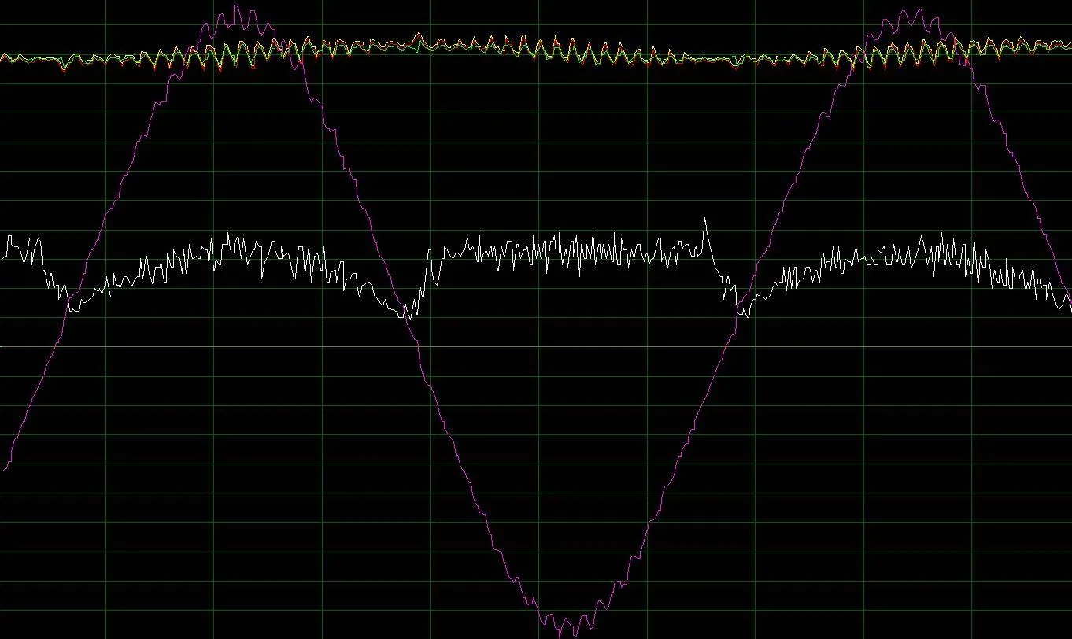This screenshot has height=639, width=1072.
Task: Click the first peak of the magenta waveform
Action: tap(235, 7)
